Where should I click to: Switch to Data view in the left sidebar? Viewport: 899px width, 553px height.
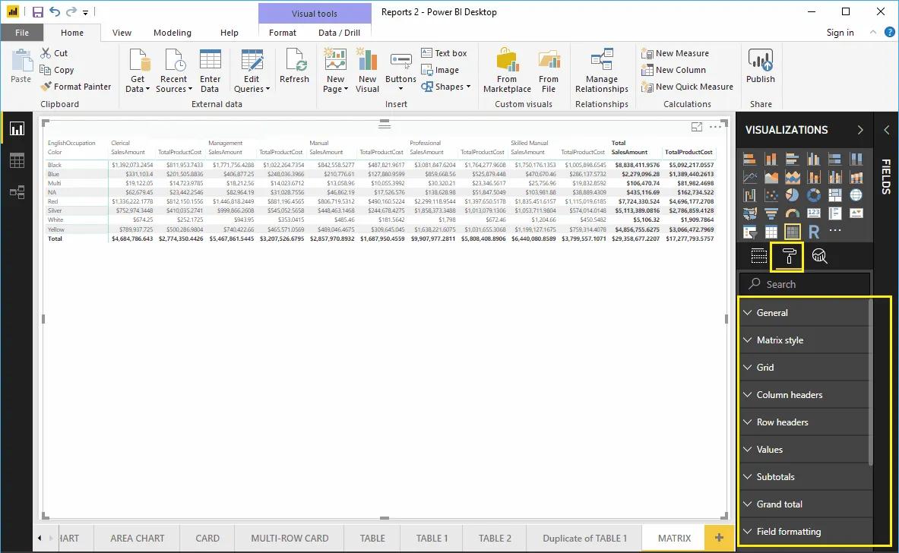tap(17, 160)
